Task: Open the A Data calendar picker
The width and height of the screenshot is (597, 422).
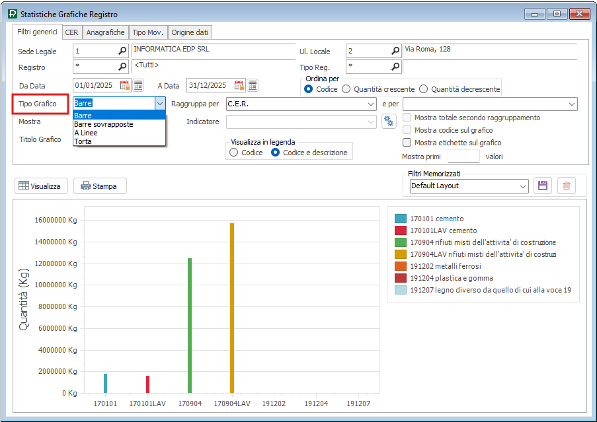Action: point(239,85)
